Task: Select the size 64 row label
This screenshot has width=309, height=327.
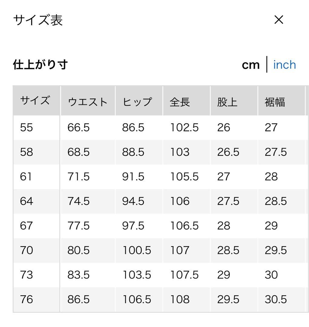Action: click(x=26, y=201)
